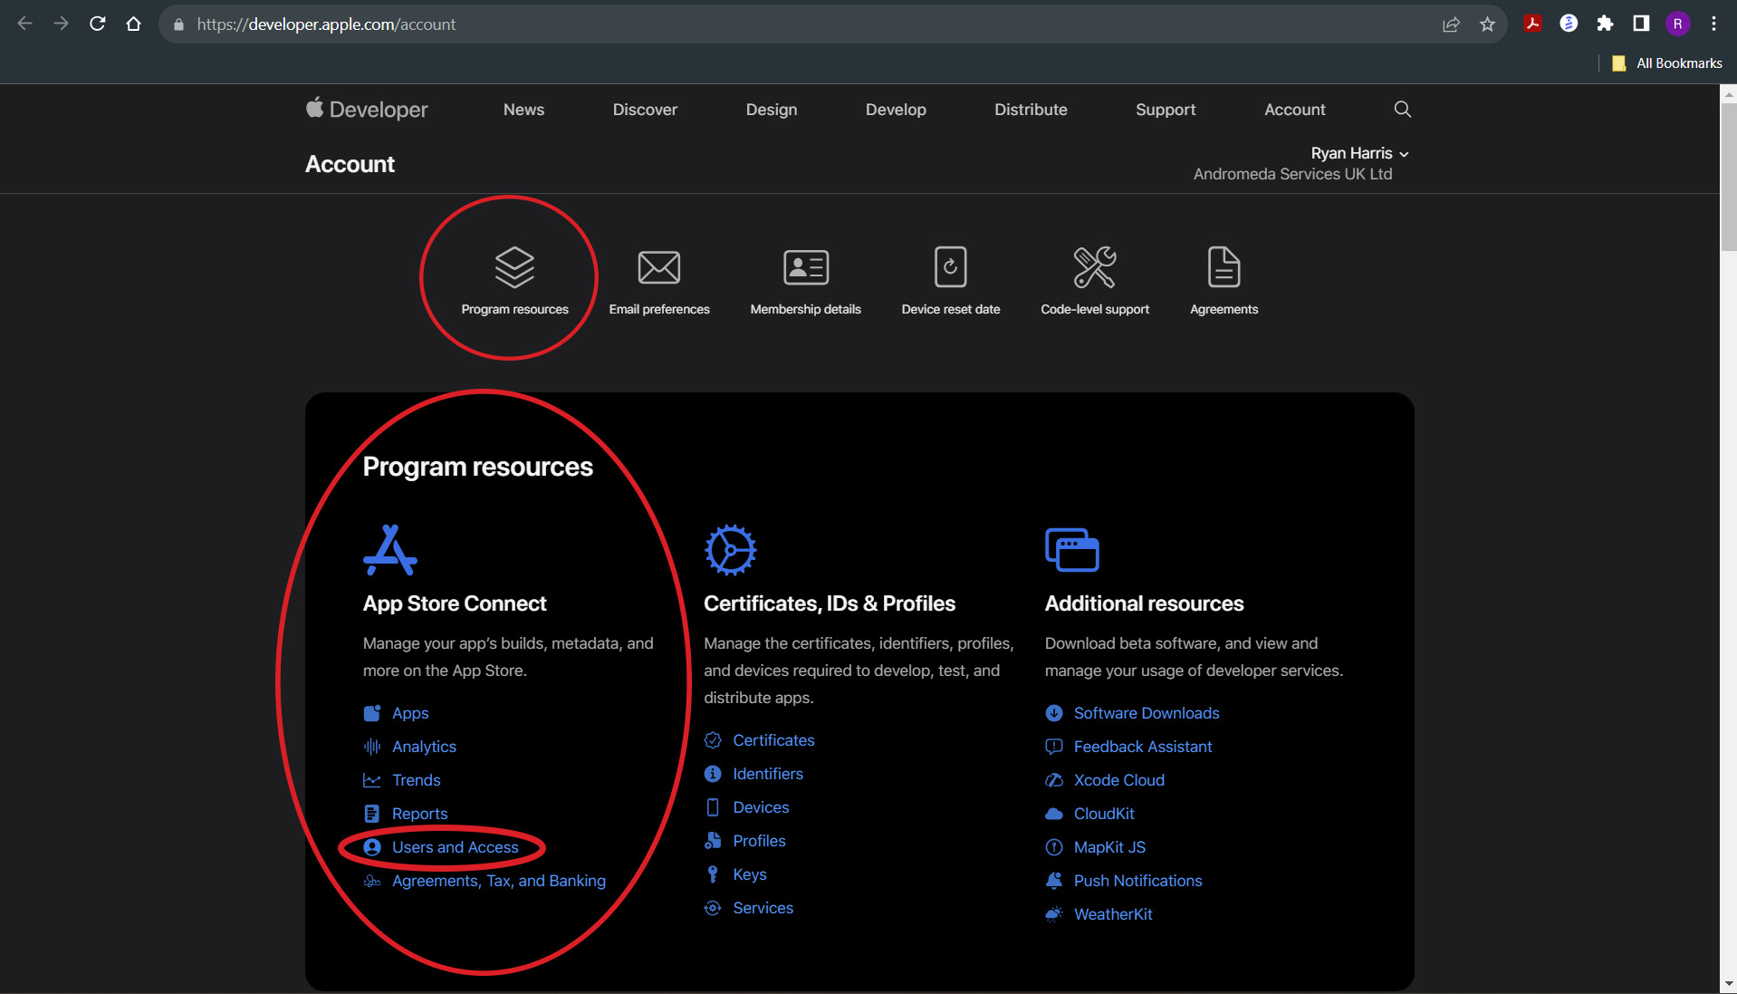Open the Reports link
1737x994 pixels.
coord(419,814)
